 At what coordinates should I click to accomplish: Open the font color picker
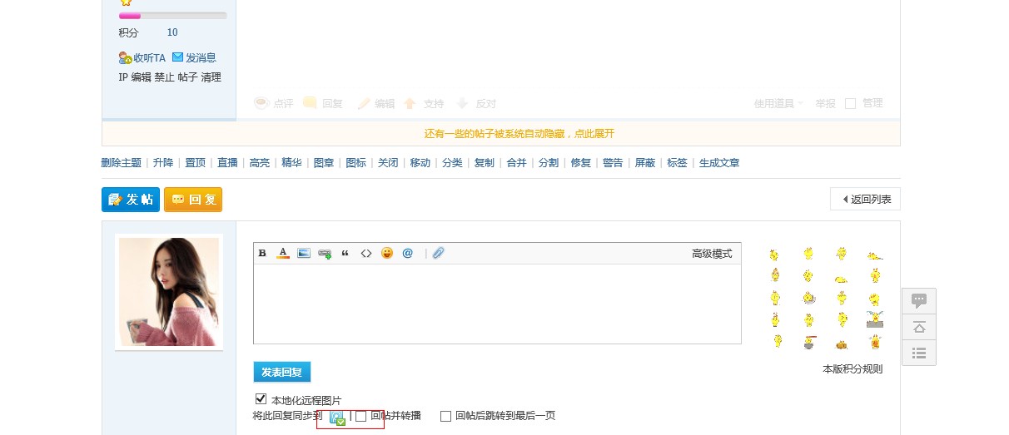coord(283,253)
